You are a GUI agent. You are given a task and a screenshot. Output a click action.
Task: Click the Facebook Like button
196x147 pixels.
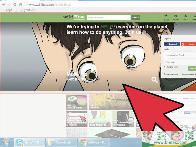(187, 113)
